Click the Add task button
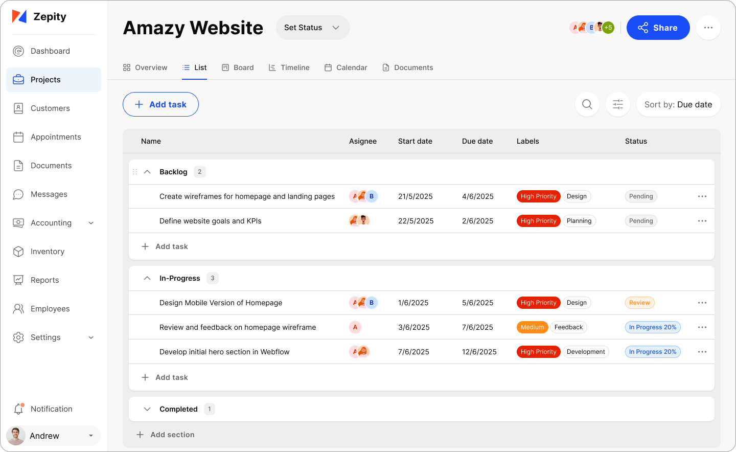 pos(160,104)
